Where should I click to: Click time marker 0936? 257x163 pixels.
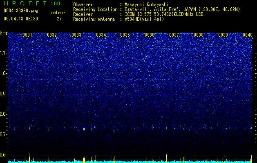click(x=150, y=35)
